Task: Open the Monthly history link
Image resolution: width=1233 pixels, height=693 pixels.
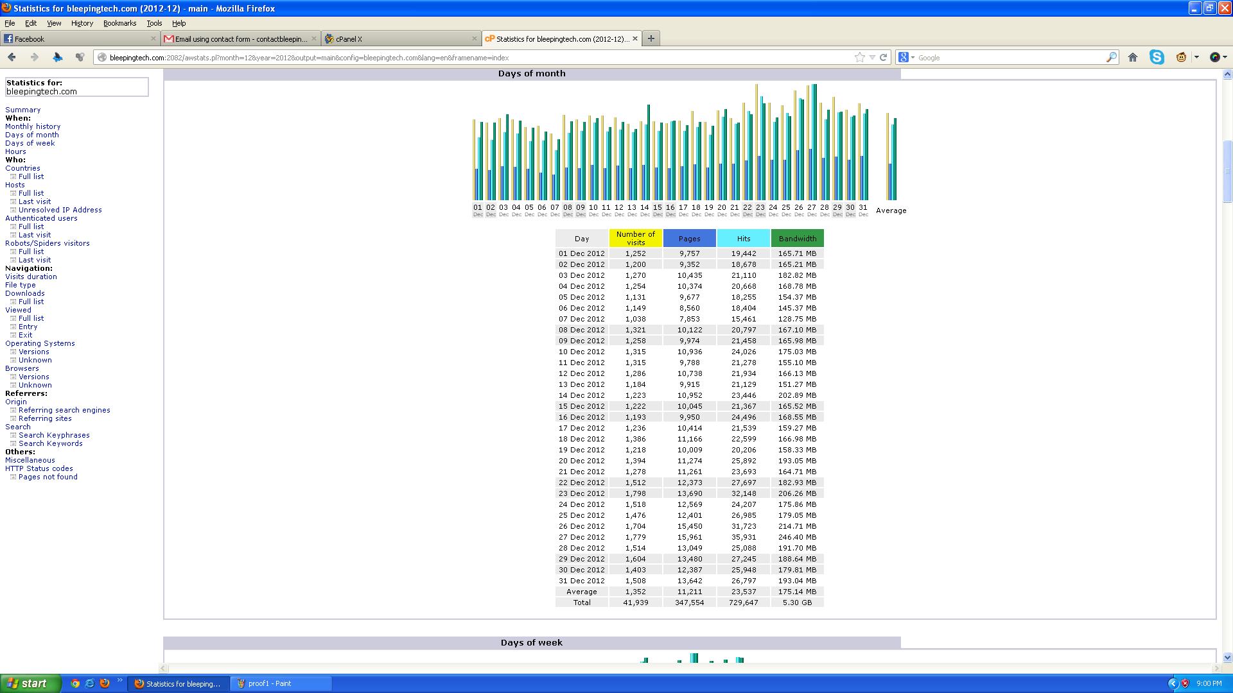Action: [33, 126]
